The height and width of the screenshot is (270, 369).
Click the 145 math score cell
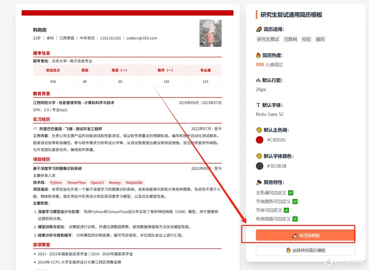tap(166, 82)
